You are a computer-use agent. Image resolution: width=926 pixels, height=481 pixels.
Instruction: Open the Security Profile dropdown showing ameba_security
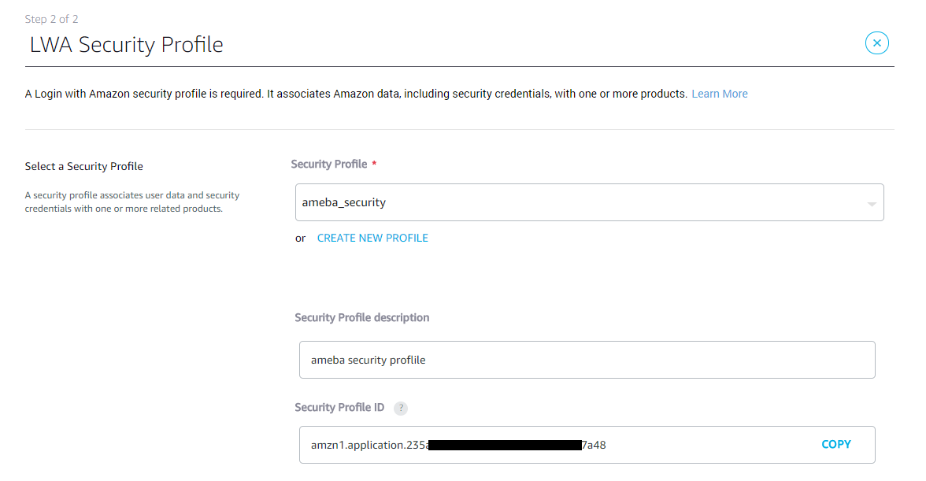point(589,202)
